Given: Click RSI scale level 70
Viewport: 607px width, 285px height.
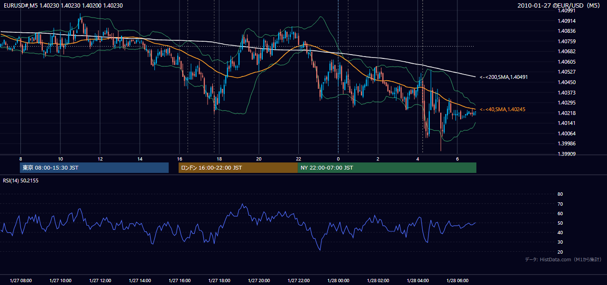Looking at the screenshot, I should tap(560, 204).
